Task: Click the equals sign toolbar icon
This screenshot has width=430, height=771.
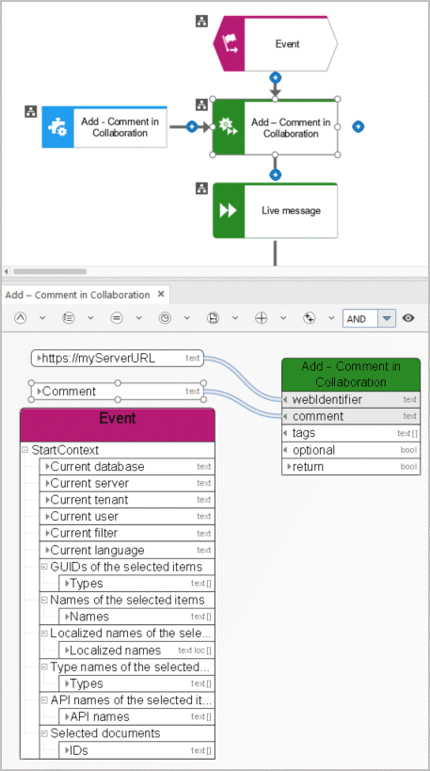Action: click(116, 318)
